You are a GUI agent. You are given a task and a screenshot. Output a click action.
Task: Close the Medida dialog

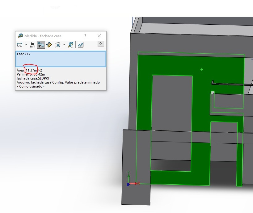click(x=99, y=36)
